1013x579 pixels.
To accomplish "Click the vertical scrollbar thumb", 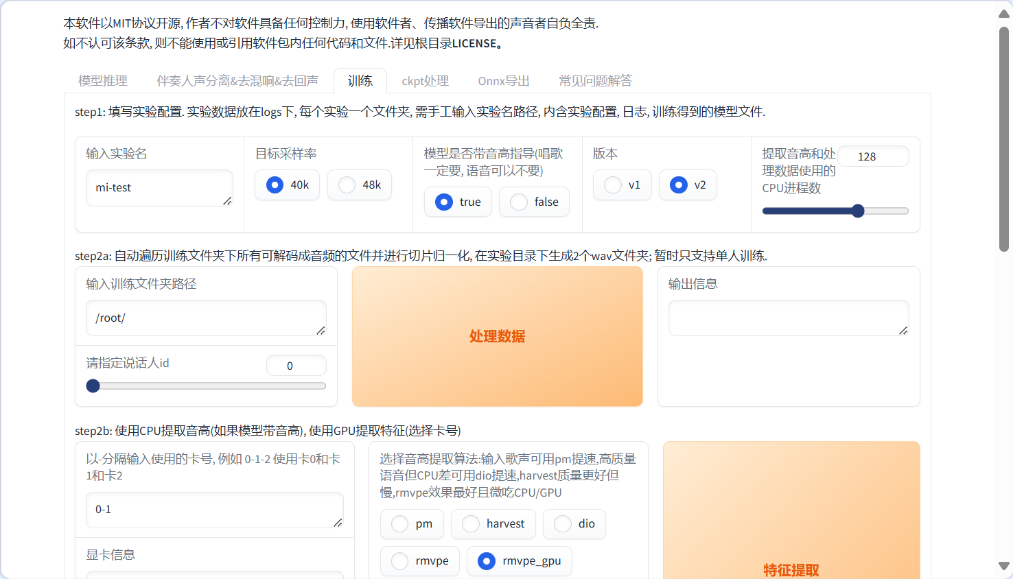I will (x=1004, y=139).
